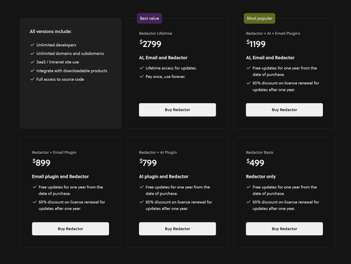Click the Integrate with downloadable products text
351x264 pixels.
[72, 71]
